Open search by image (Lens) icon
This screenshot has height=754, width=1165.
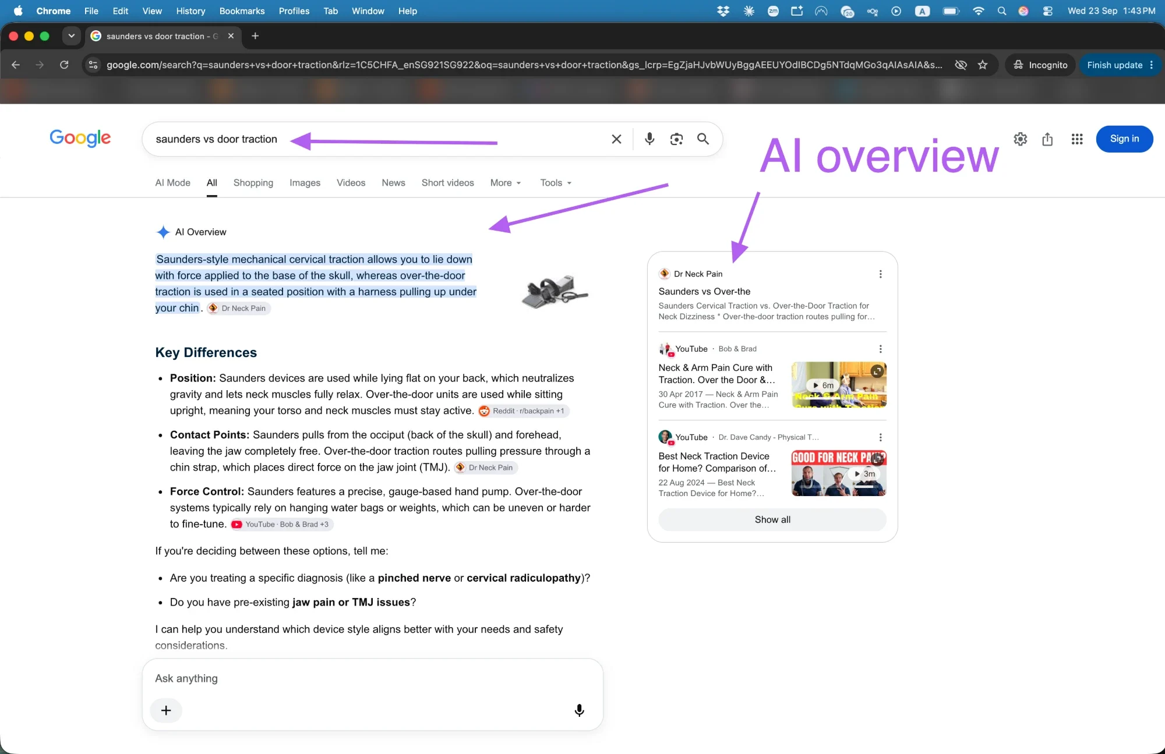click(676, 139)
